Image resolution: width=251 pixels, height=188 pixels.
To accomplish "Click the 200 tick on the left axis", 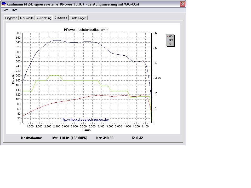I will [x=18, y=76].
